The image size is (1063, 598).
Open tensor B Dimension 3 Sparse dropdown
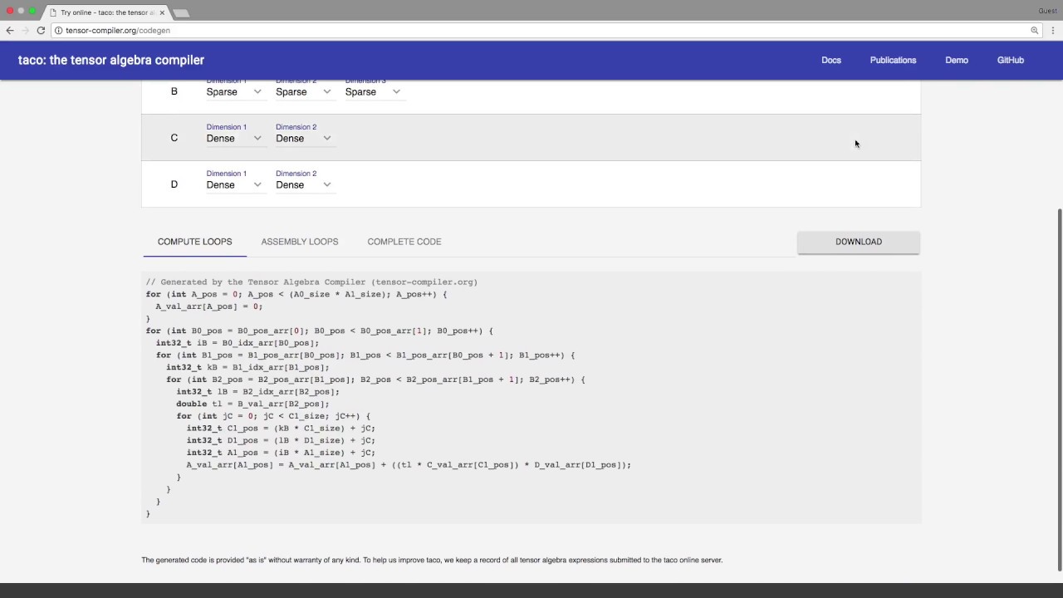pos(374,91)
